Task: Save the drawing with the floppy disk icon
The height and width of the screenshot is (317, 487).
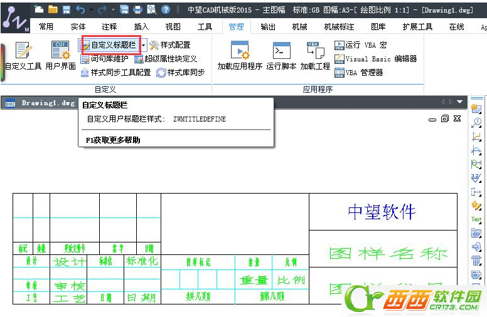Action: [x=67, y=9]
